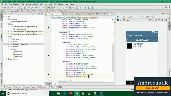Toggle preview horizontal expand arrow
This screenshot has height=96, width=171.
(128, 20)
